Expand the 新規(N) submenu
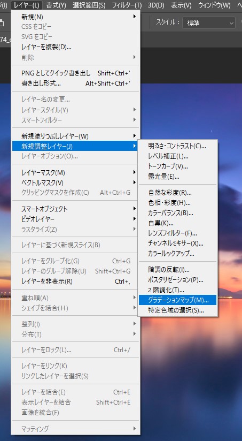The image size is (242, 441). click(75, 17)
